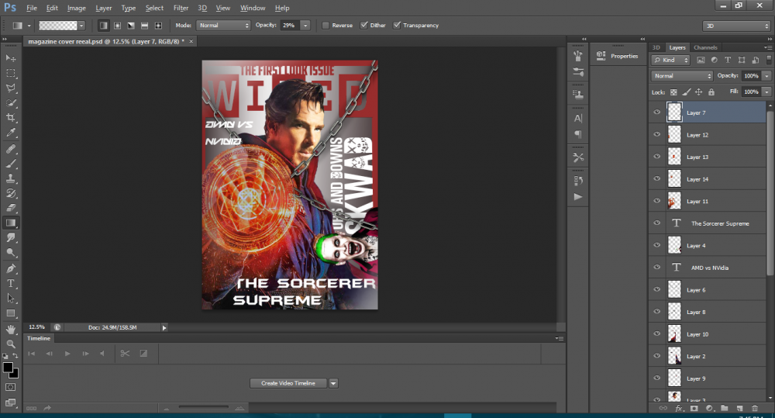
Task: Select the Brush tool
Action: click(x=10, y=163)
